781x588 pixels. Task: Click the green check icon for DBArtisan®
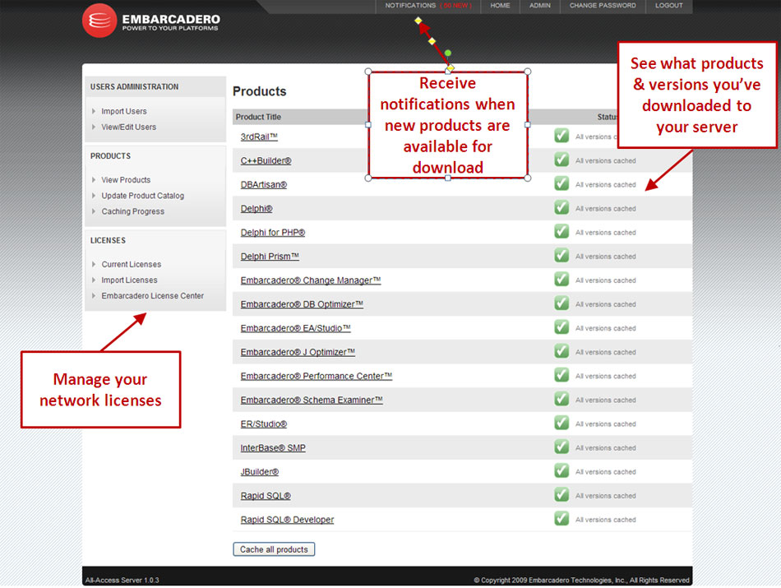tap(561, 183)
